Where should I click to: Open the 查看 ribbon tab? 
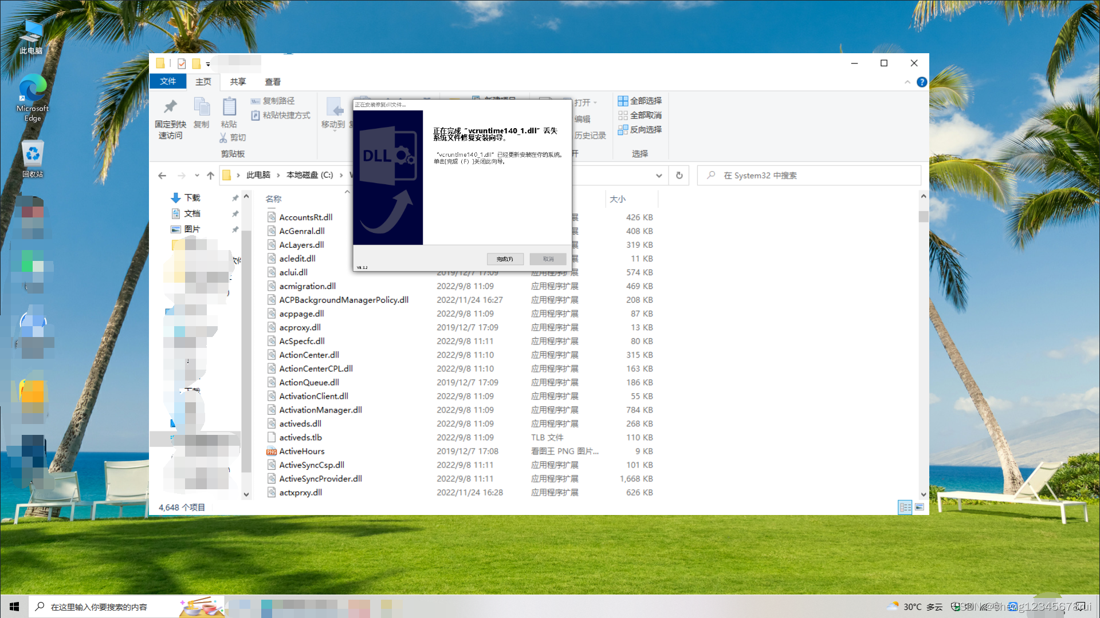click(x=273, y=82)
